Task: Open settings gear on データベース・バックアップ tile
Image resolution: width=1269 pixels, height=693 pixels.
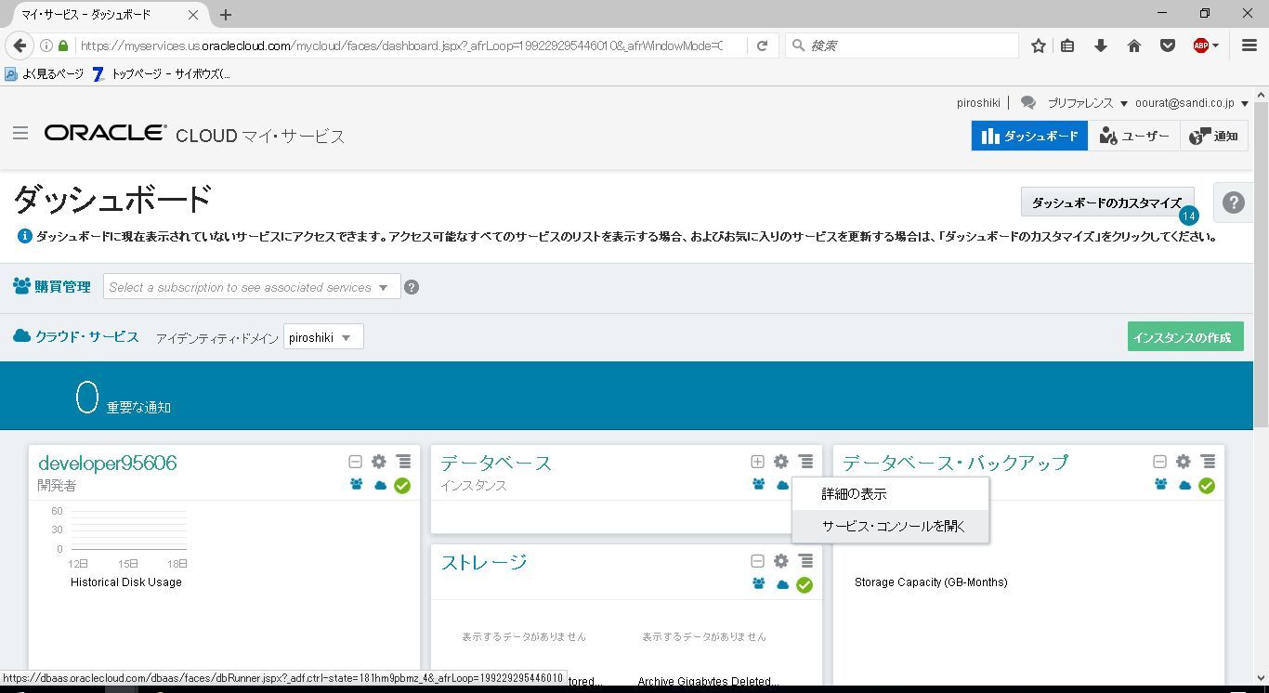Action: 1184,462
